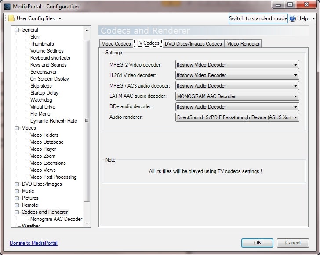This screenshot has width=320, height=255.
Task: Click the User Config files toolbar label
Action: point(36,18)
